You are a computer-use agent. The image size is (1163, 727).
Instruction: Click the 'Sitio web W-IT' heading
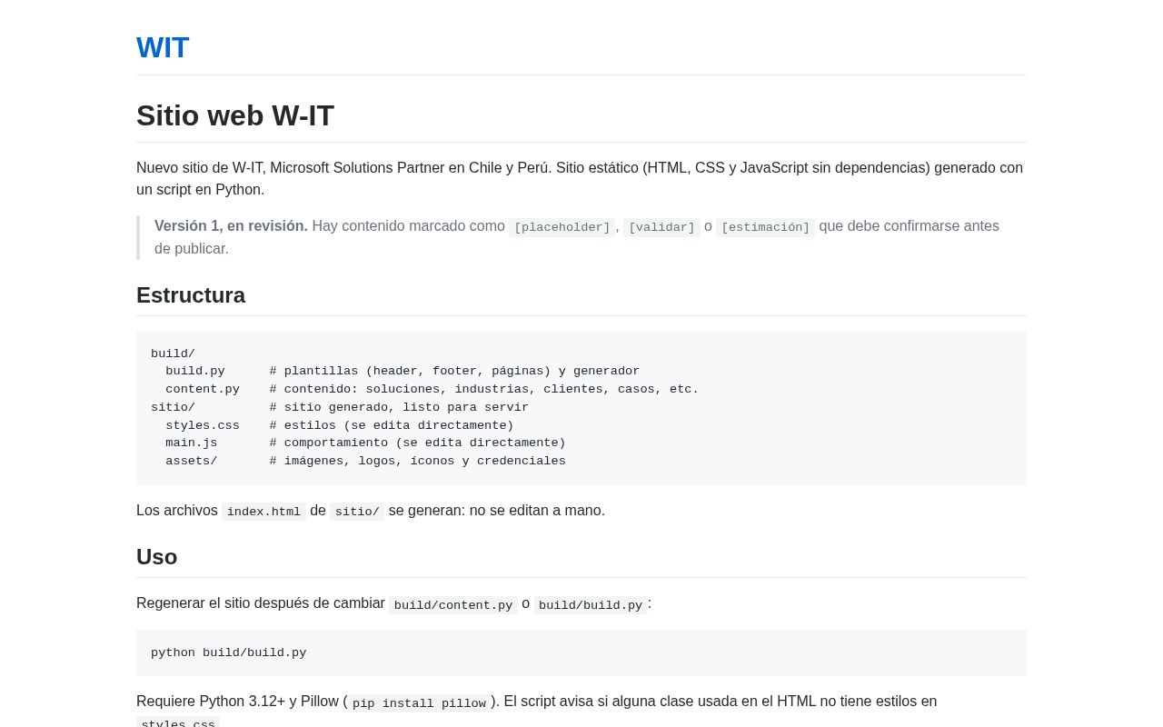[x=235, y=115]
